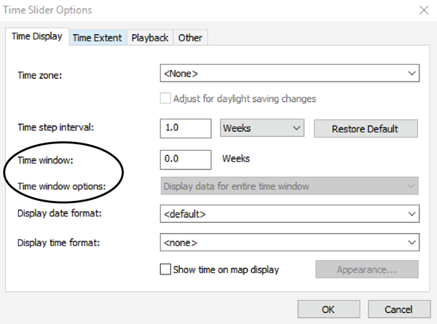This screenshot has width=437, height=324.
Task: Click the Time window value field
Action: 185,158
